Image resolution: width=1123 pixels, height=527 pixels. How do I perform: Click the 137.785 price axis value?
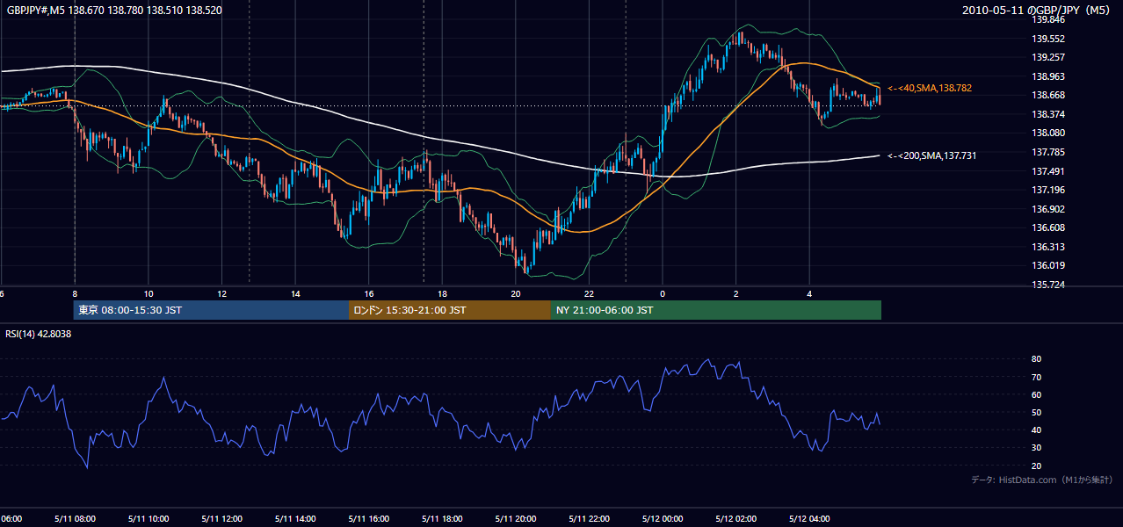(x=1048, y=152)
